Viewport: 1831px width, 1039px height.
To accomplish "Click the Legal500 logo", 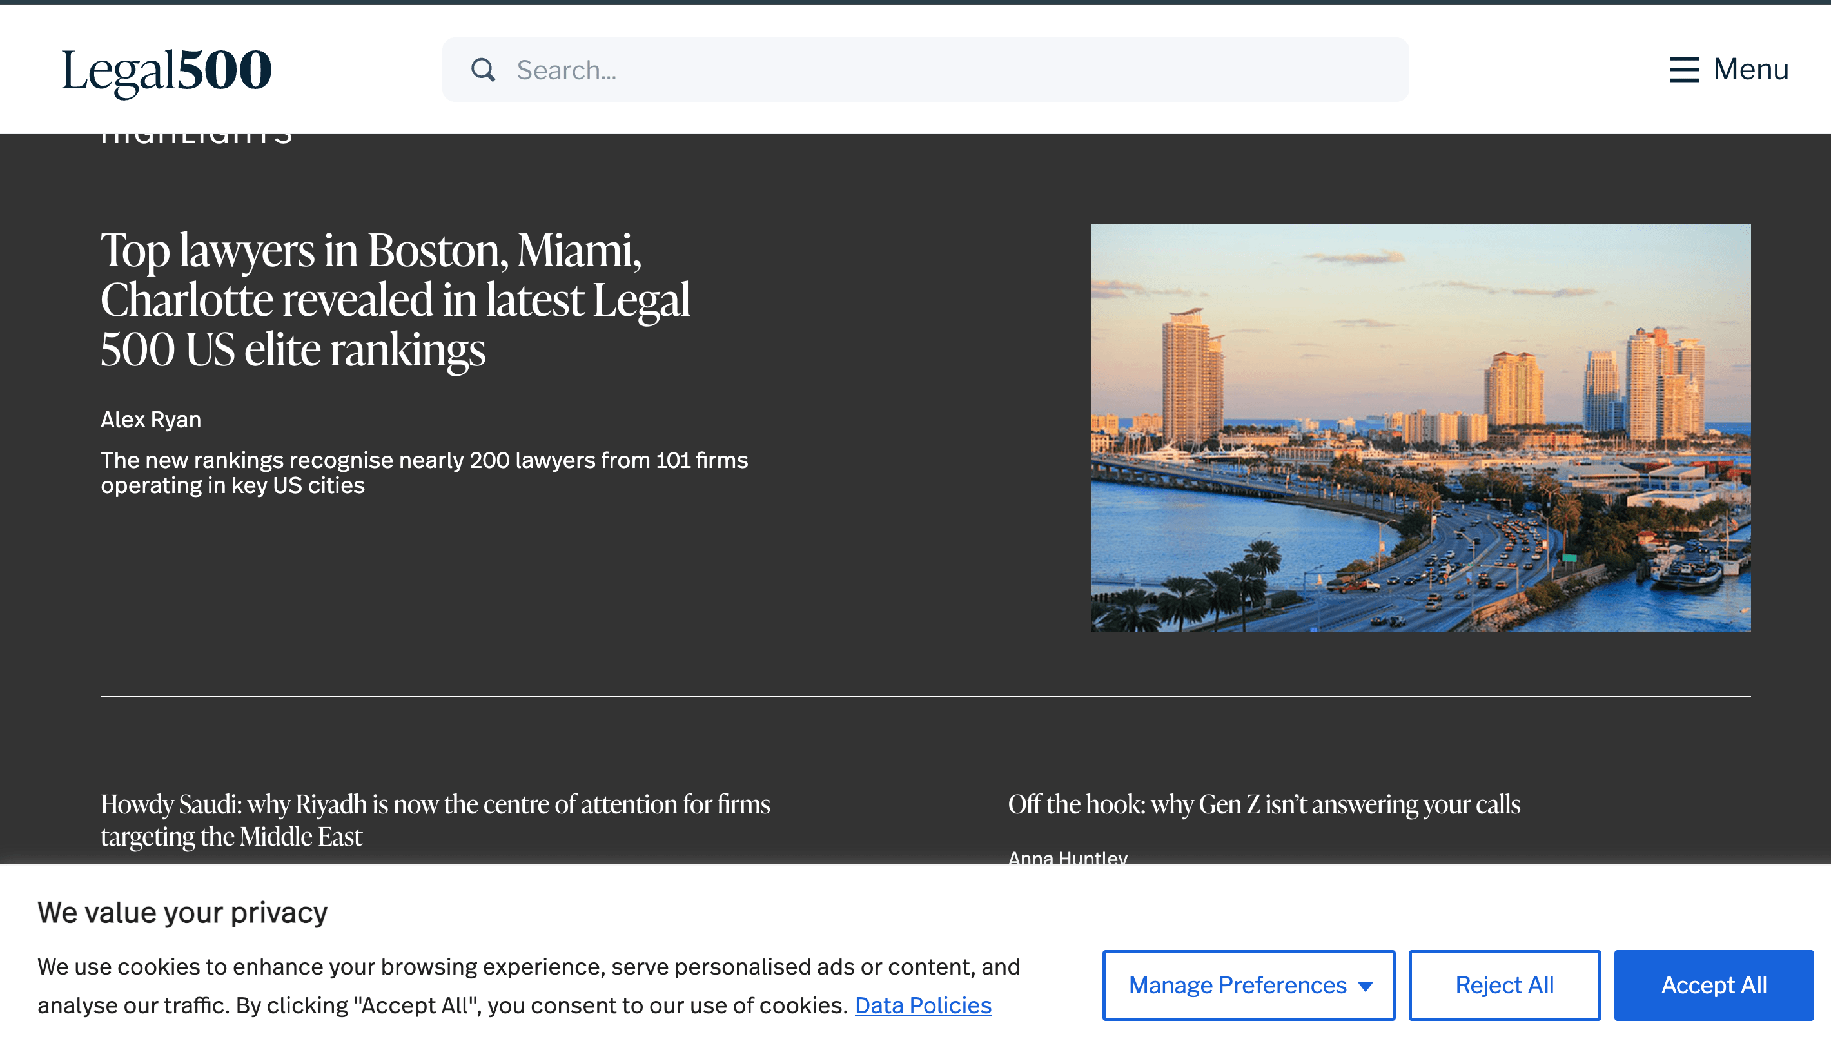I will point(166,71).
